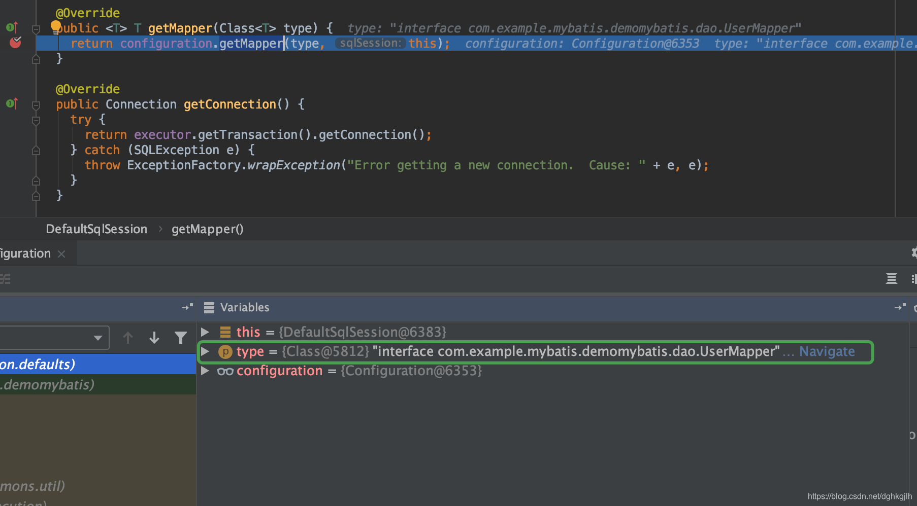Select the '.demomybatis)' stack frame
The width and height of the screenshot is (917, 506).
pos(98,384)
